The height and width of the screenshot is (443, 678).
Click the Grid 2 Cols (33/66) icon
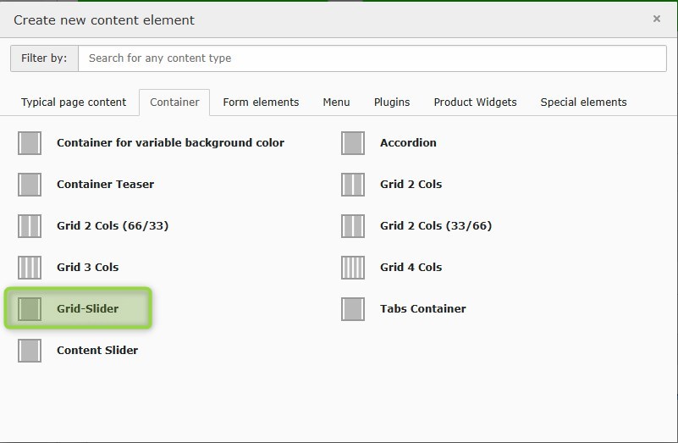(x=353, y=226)
